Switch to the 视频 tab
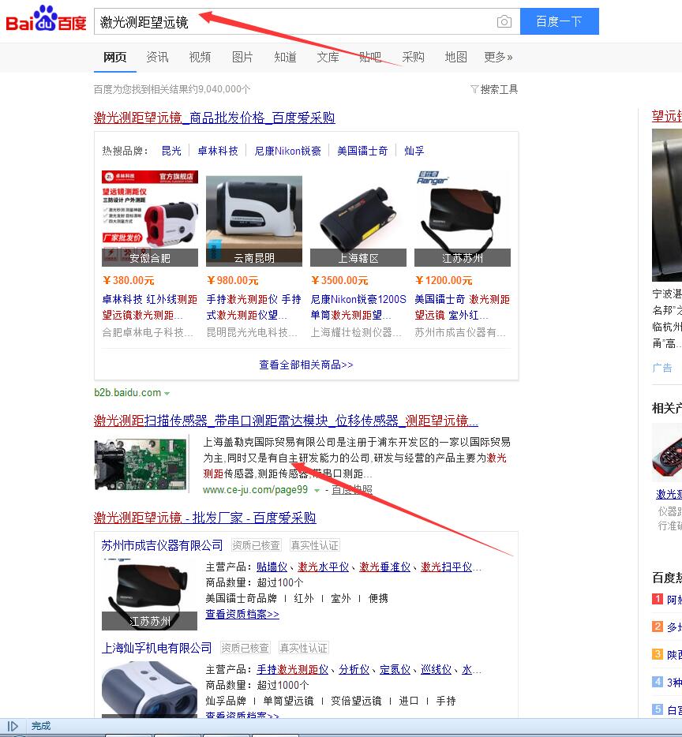682x737 pixels. (x=200, y=58)
